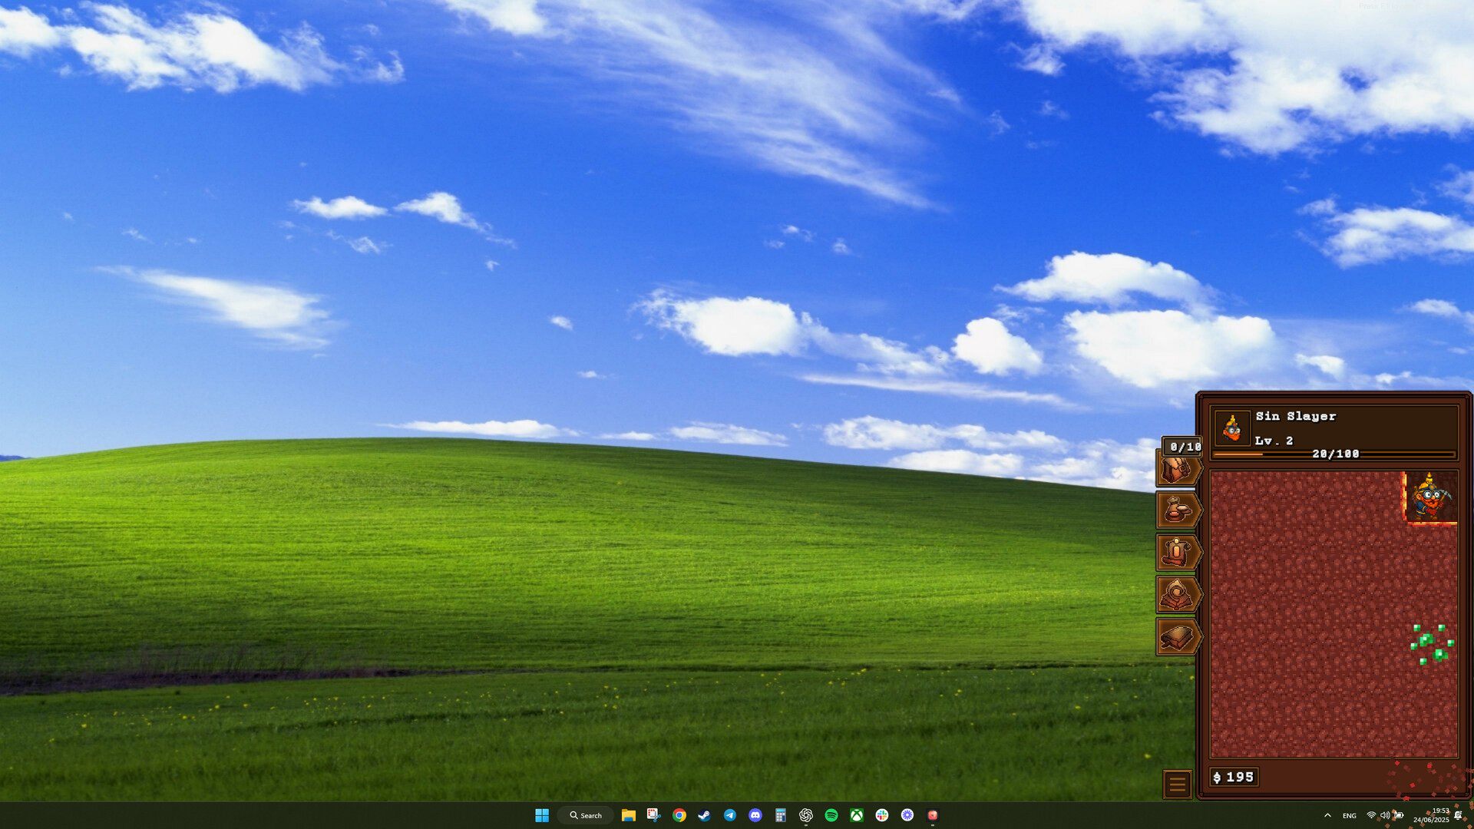
Task: Open the Windows Start menu
Action: [542, 815]
